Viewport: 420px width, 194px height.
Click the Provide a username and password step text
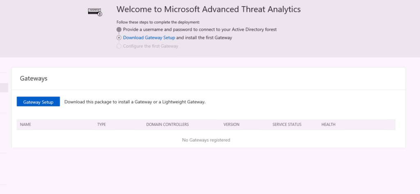(200, 30)
